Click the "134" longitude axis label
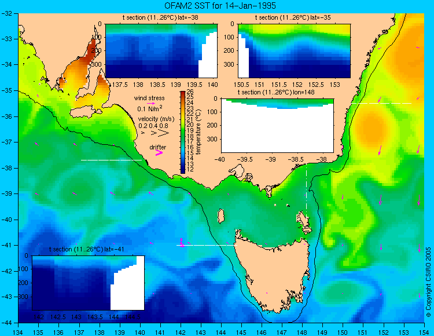 tap(19, 333)
